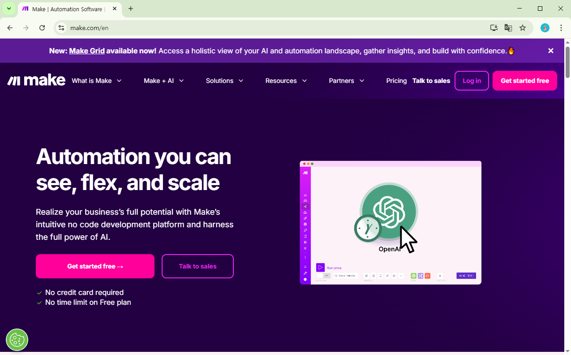Click Get started free in header
This screenshot has height=355, width=571.
525,81
